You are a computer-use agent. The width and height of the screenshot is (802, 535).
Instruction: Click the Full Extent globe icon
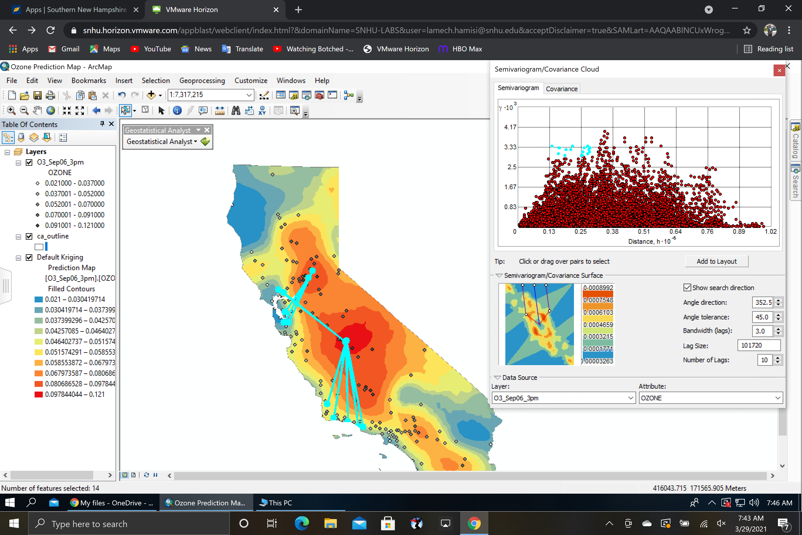pyautogui.click(x=50, y=111)
